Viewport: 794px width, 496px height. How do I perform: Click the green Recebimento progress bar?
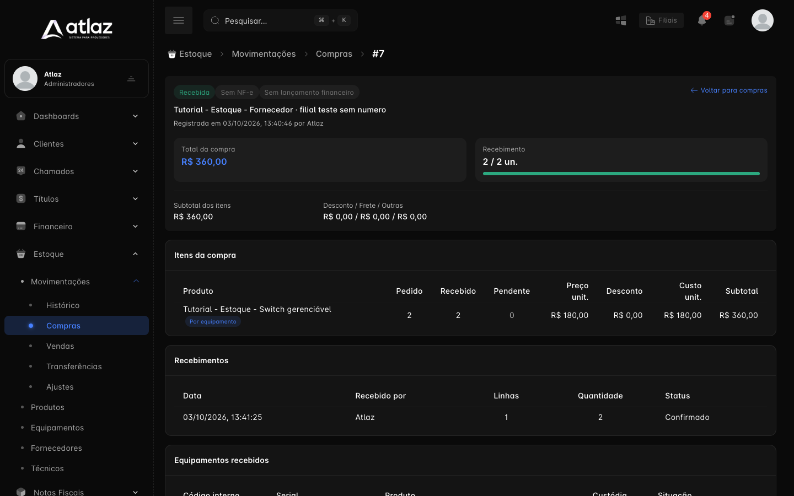pos(621,174)
